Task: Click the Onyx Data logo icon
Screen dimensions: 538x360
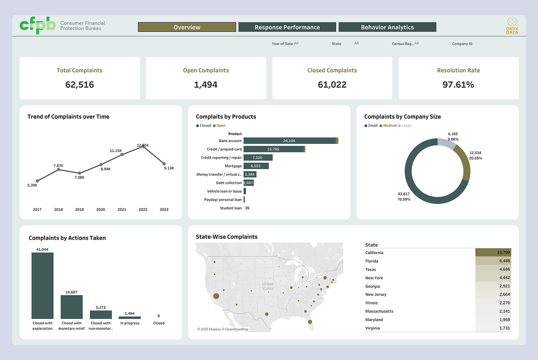Action: pyautogui.click(x=512, y=21)
